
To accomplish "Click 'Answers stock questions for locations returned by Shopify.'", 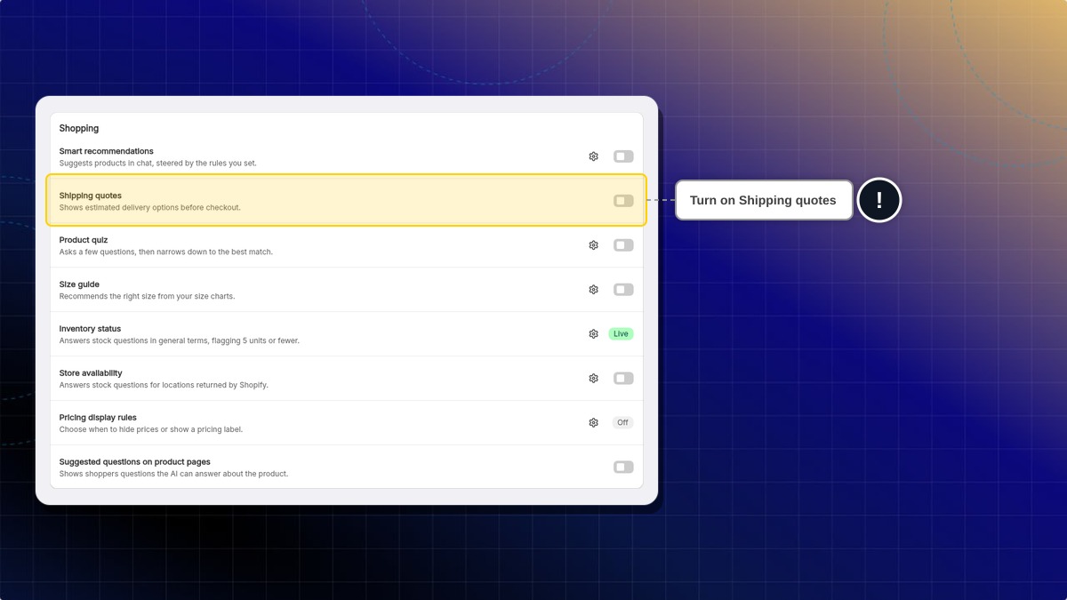I will [x=164, y=386].
